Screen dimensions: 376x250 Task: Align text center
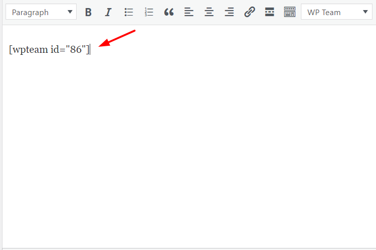coord(209,12)
